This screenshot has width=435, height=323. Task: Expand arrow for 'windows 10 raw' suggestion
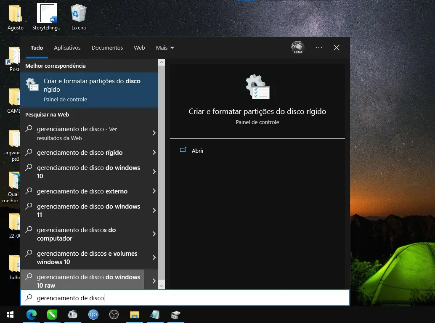tap(154, 281)
